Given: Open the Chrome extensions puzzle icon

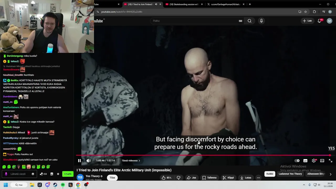Looking at the screenshot, I should (314, 12).
